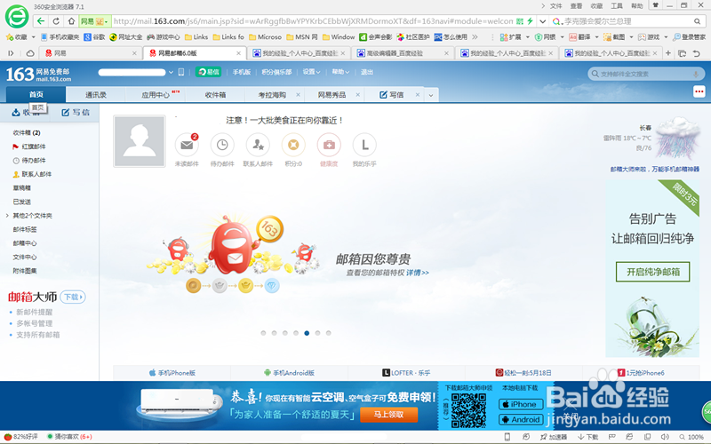Click the 邮箱大师来啦 weather promo link
This screenshot has height=444, width=711.
coord(655,169)
